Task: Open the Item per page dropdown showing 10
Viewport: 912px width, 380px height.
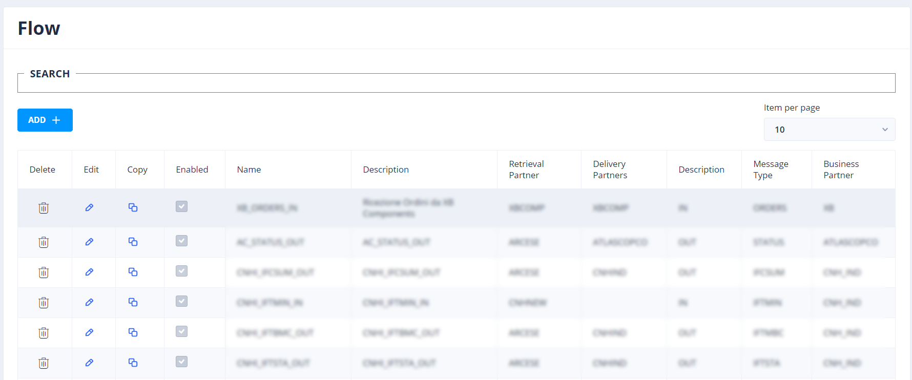Action: [830, 130]
